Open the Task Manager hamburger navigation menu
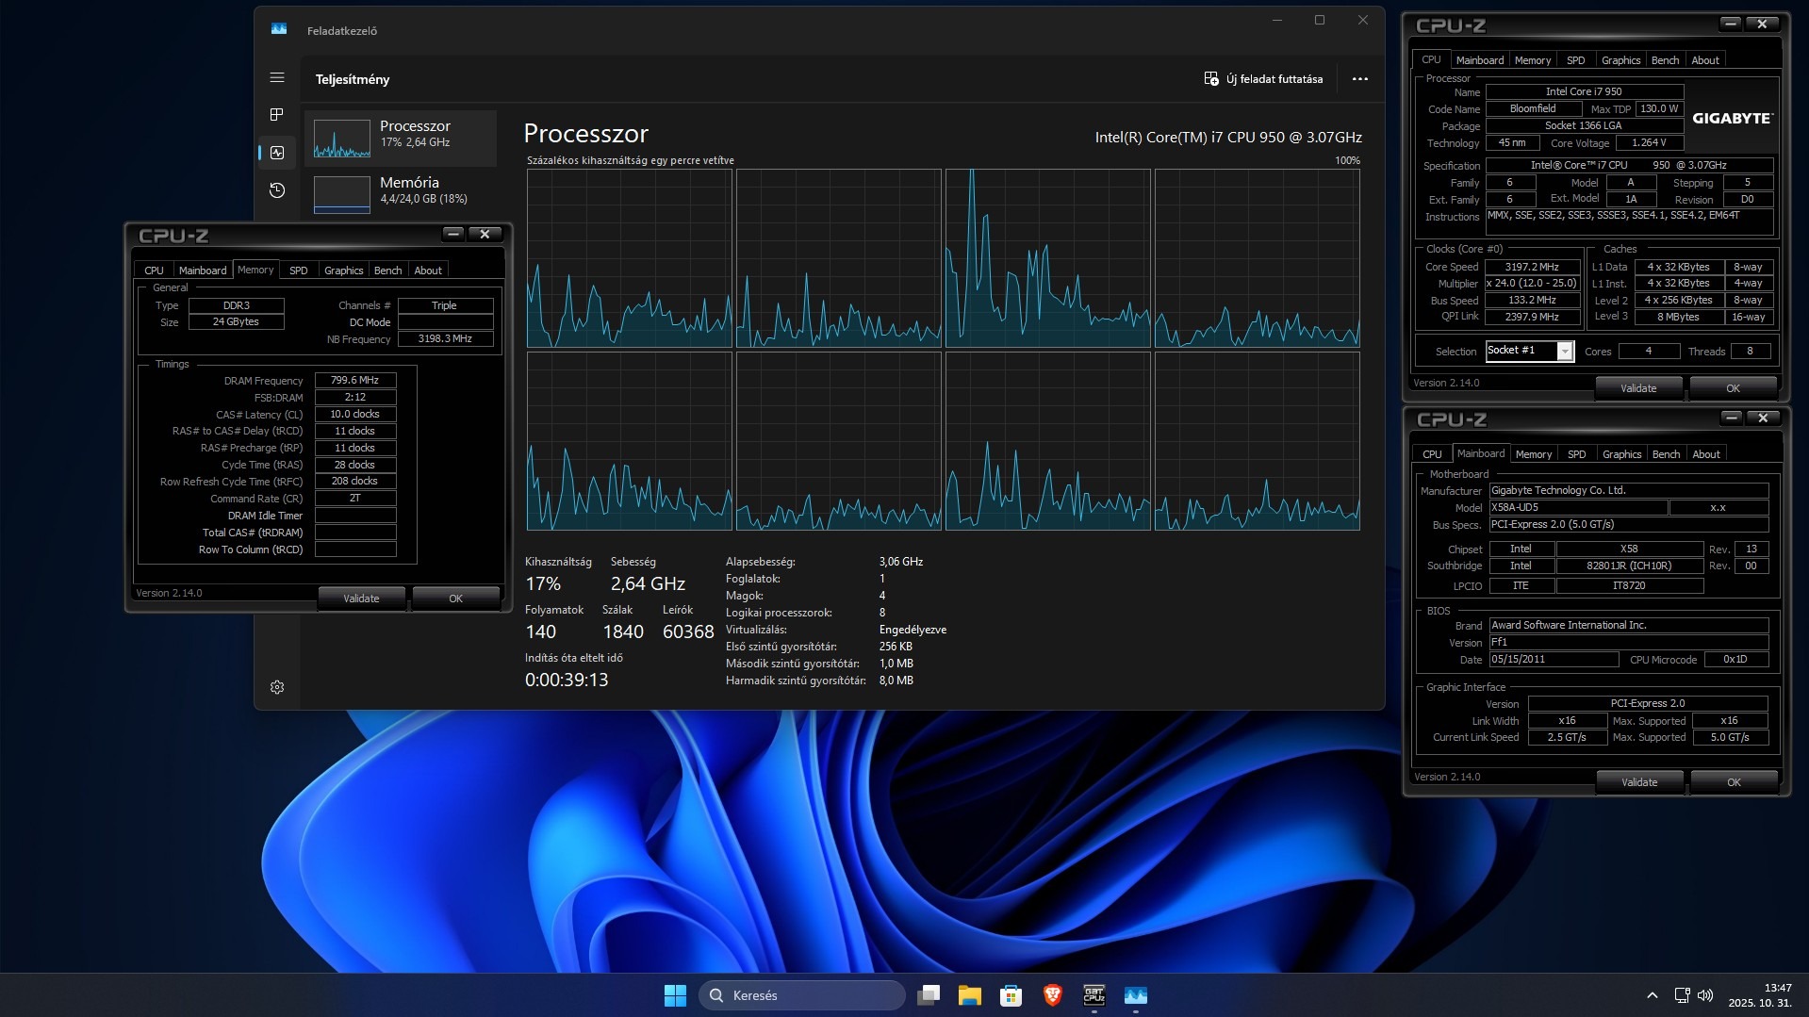This screenshot has width=1809, height=1017. point(277,78)
